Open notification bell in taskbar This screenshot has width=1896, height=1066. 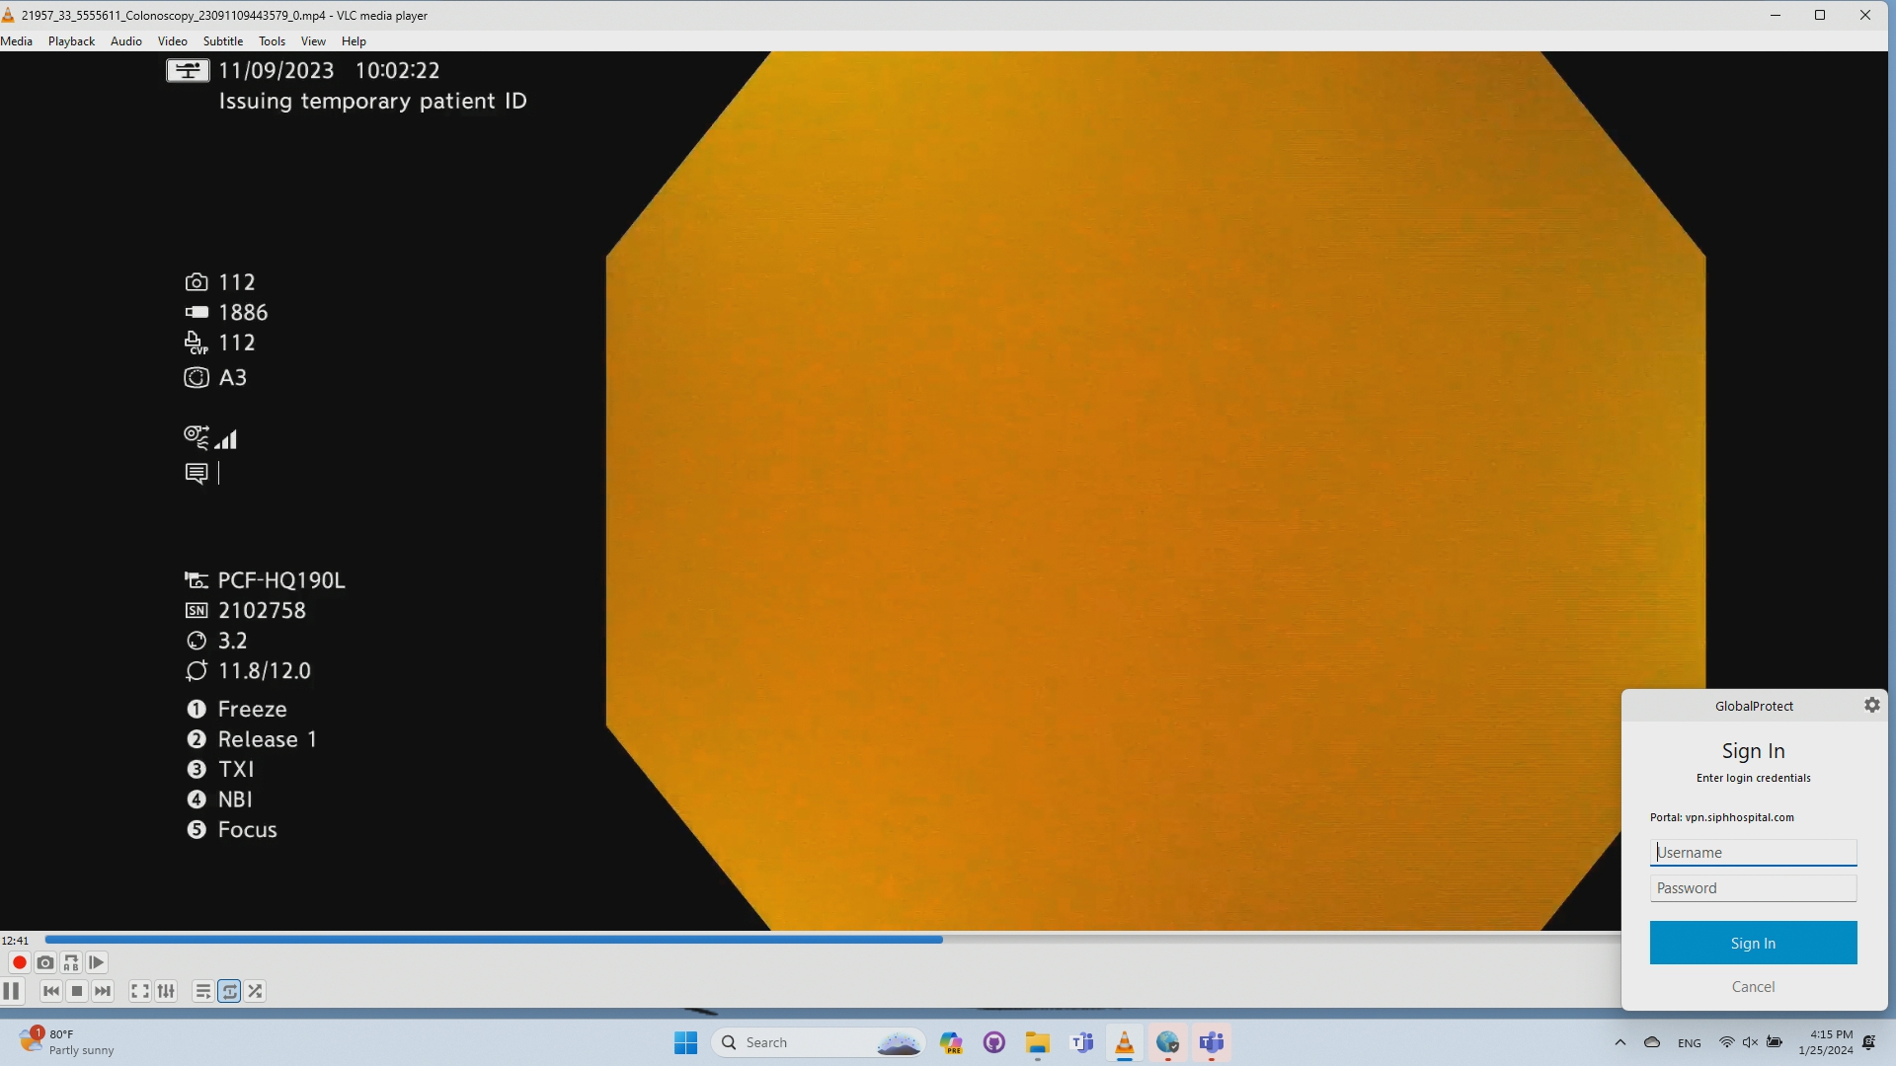point(1869,1042)
